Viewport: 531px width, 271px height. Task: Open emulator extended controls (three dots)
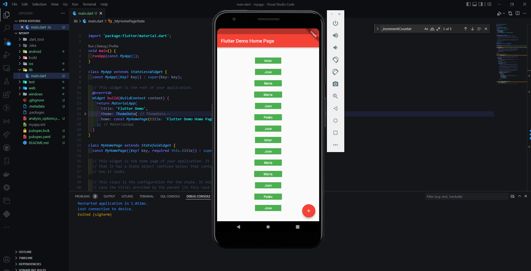[x=335, y=145]
